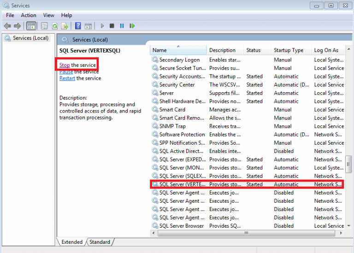354x253 pixels.
Task: Switch to the Standard tab
Action: [100, 242]
